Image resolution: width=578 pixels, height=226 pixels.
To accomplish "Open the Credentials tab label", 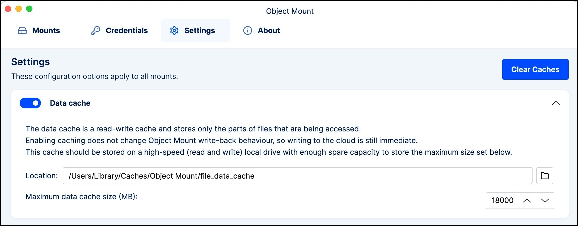I will tap(127, 31).
